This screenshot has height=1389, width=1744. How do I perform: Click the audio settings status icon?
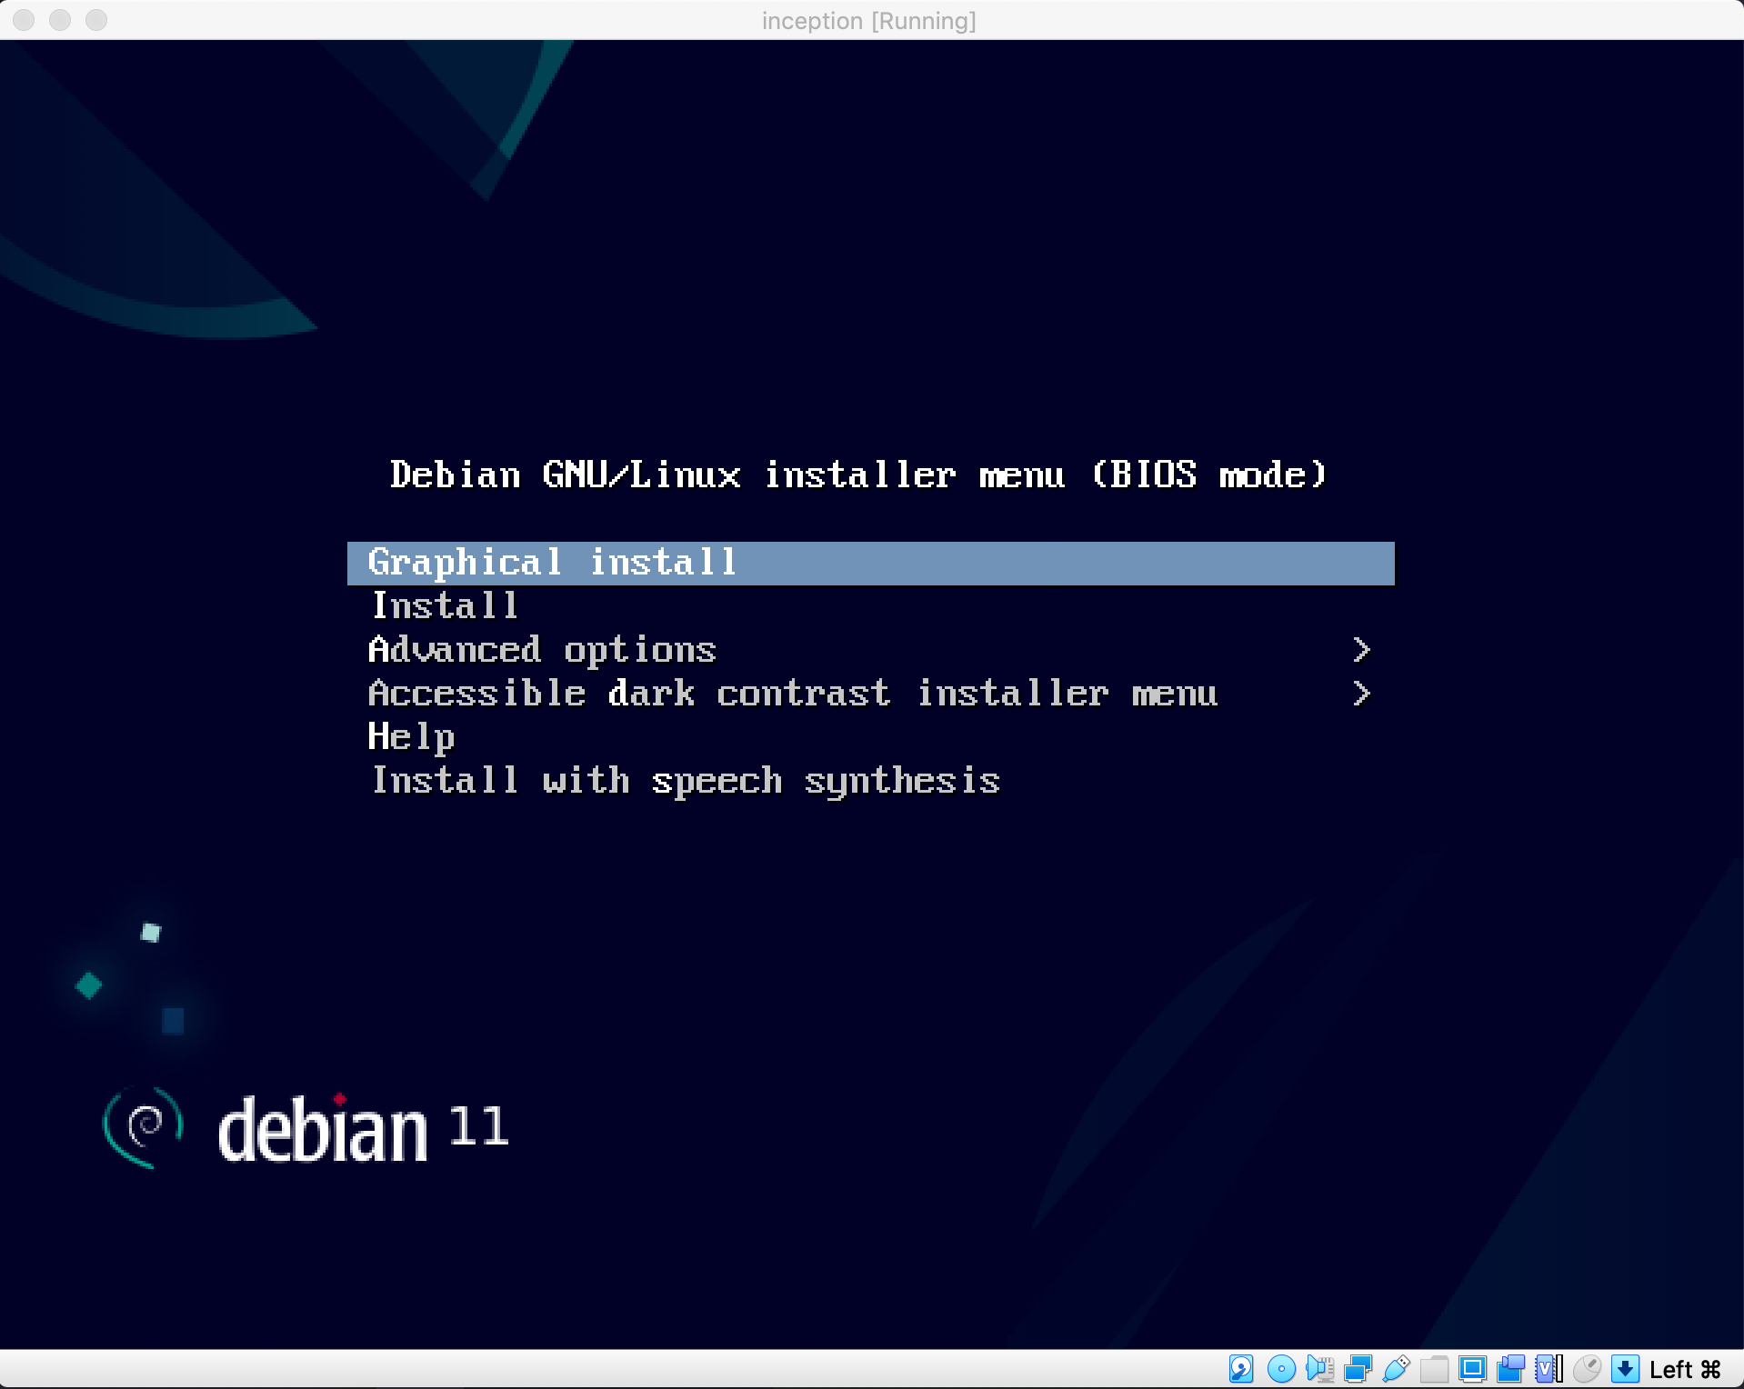(1319, 1368)
